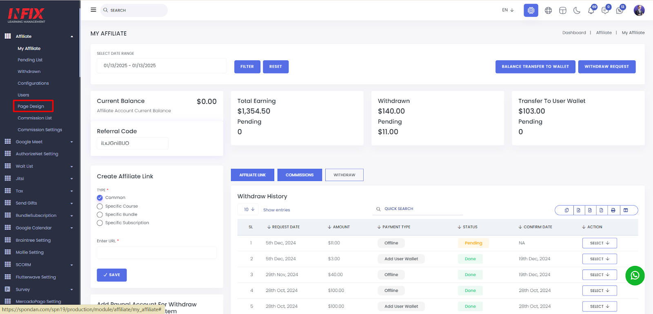Open WhatsApp messages icon with 13 badge
Image resolution: width=653 pixels, height=314 pixels.
coord(620,11)
